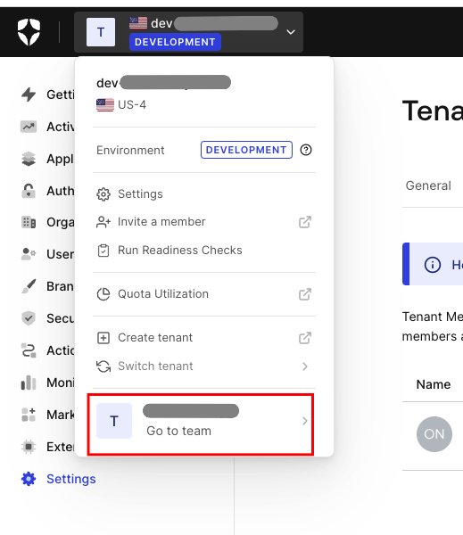The height and width of the screenshot is (535, 463).
Task: Switch to the General tab
Action: click(x=428, y=185)
